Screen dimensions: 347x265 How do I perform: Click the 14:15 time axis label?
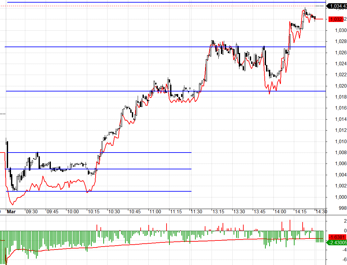point(300,212)
